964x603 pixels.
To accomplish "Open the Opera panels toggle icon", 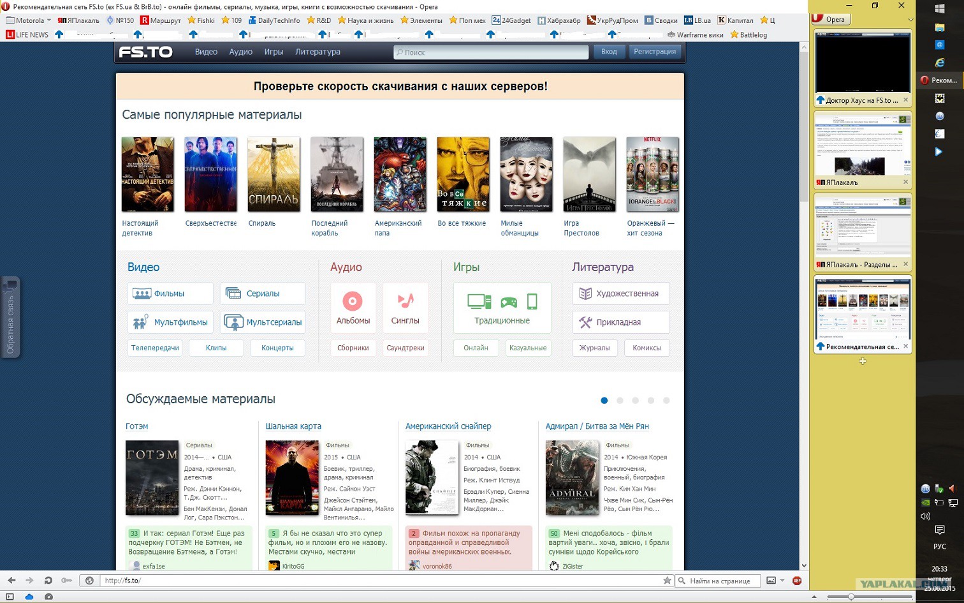I will pyautogui.click(x=10, y=597).
